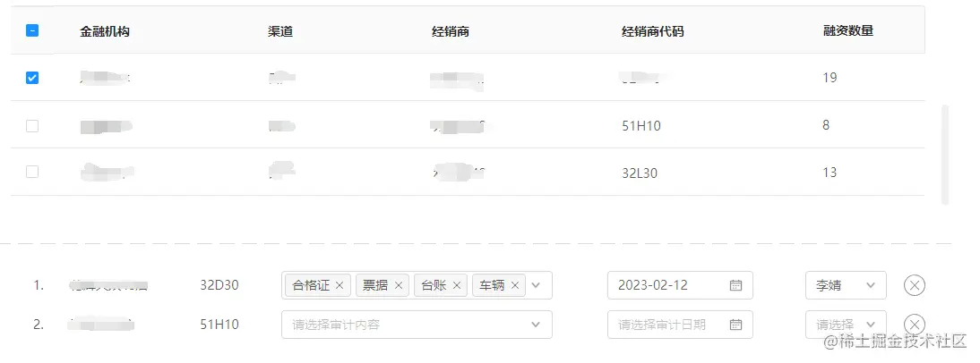Delete row 1 with the circle X icon
980x363 pixels.
914,285
